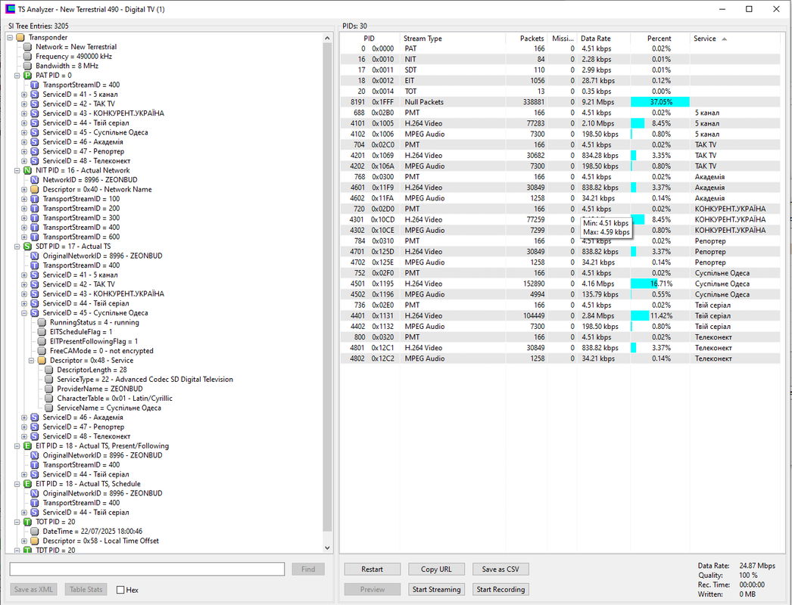This screenshot has width=792, height=605.
Task: Click the green E icon of EIT Schedule
Action: [27, 484]
